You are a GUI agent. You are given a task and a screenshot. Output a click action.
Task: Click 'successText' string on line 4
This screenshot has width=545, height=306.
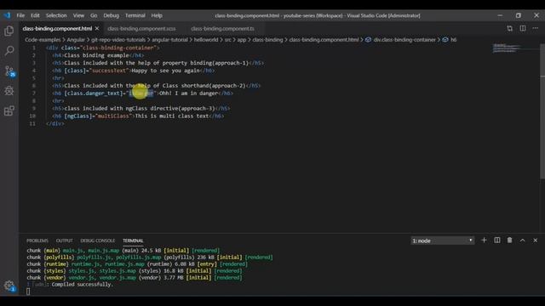coord(109,71)
